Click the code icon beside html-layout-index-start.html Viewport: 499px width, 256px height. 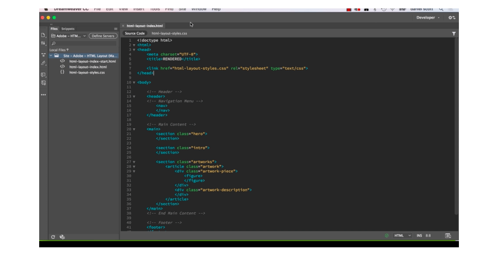(x=62, y=61)
